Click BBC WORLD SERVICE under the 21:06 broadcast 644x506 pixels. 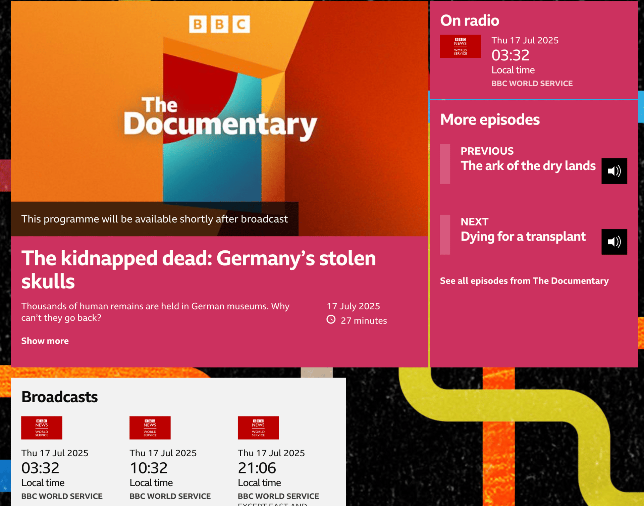(278, 496)
